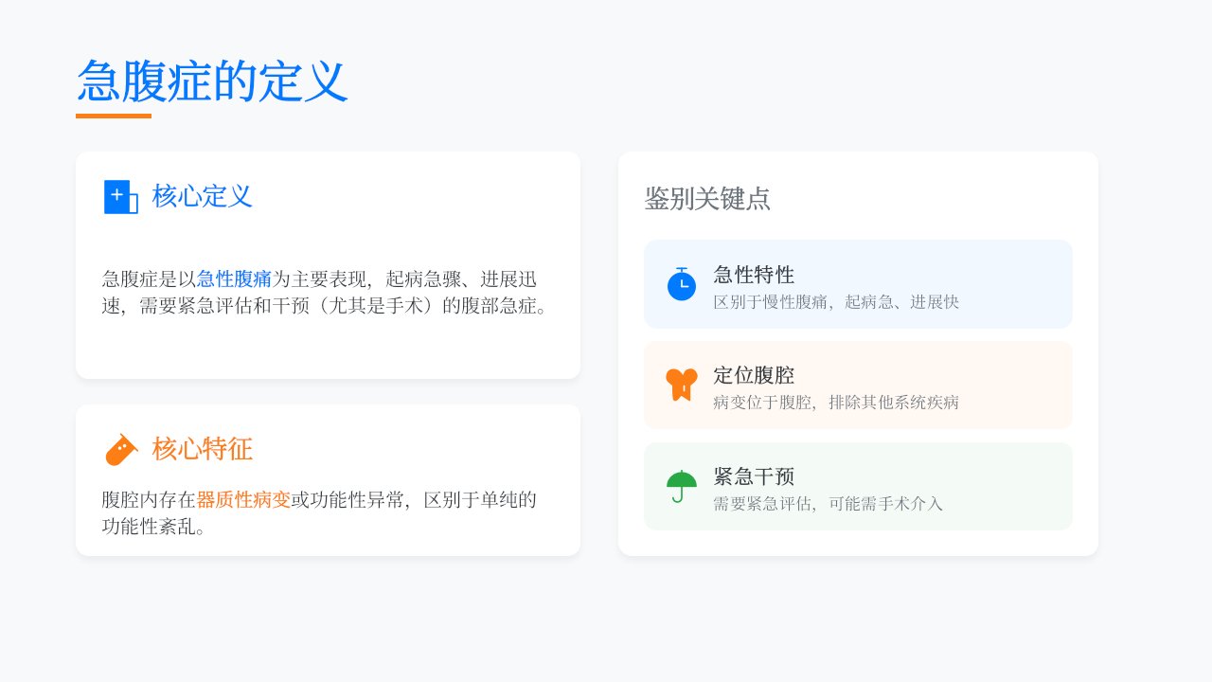
Task: Select the blue stopwatch icon for 急性特性
Action: click(682, 284)
